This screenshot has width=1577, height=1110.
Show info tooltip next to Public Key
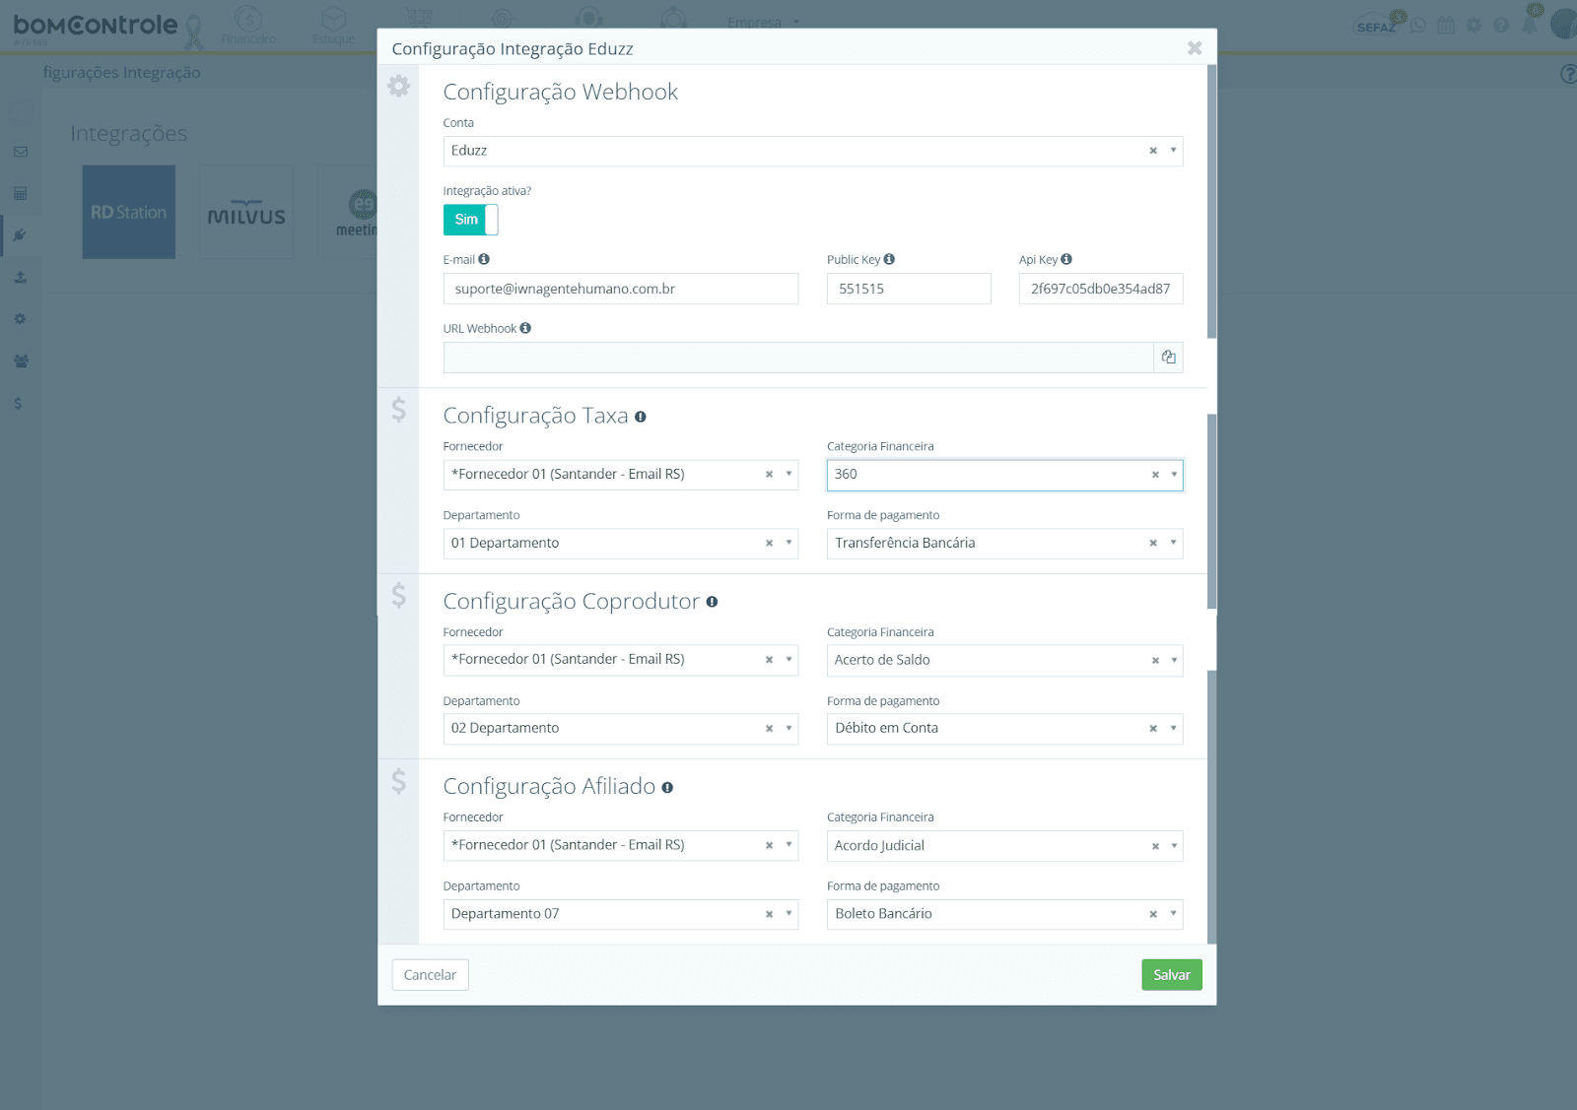889,259
